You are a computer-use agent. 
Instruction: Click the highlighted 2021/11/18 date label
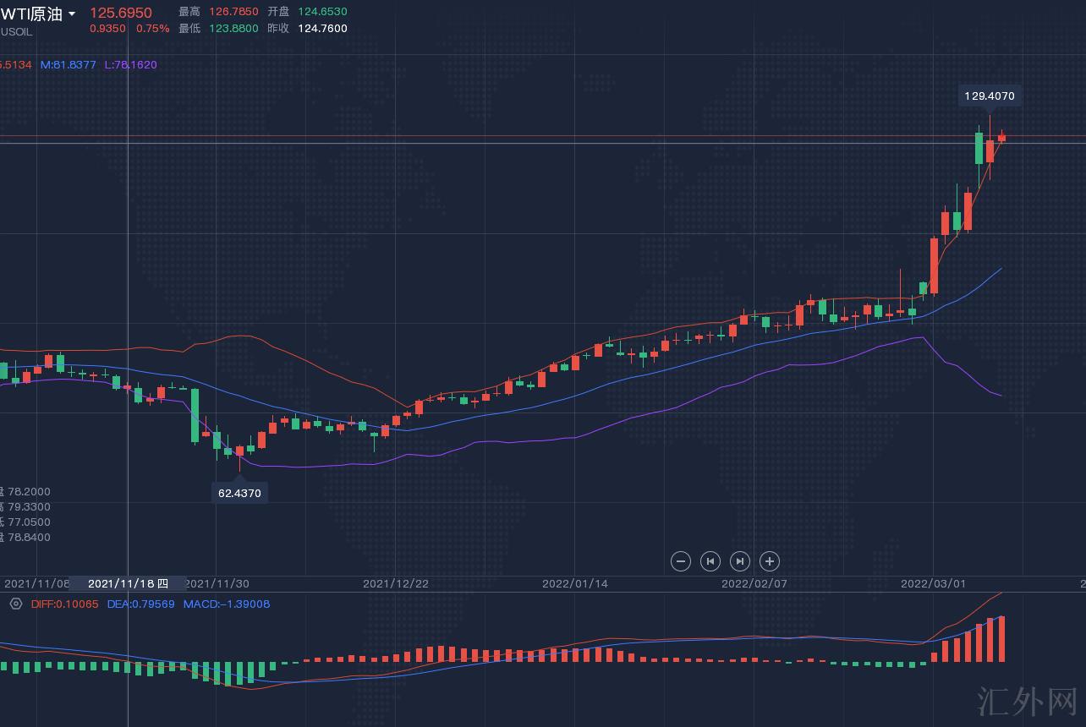point(128,583)
